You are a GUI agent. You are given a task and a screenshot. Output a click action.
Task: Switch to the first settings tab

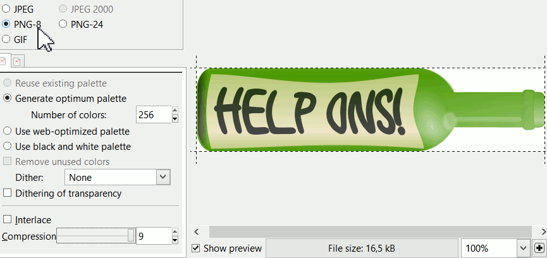point(4,61)
